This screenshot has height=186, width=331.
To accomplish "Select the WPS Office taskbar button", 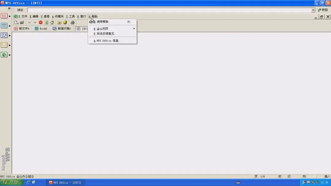I will point(66,183).
